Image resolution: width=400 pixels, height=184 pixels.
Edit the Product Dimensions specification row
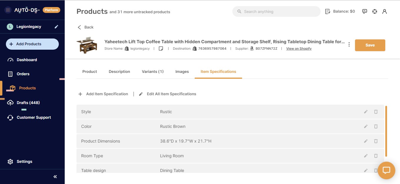point(366,141)
